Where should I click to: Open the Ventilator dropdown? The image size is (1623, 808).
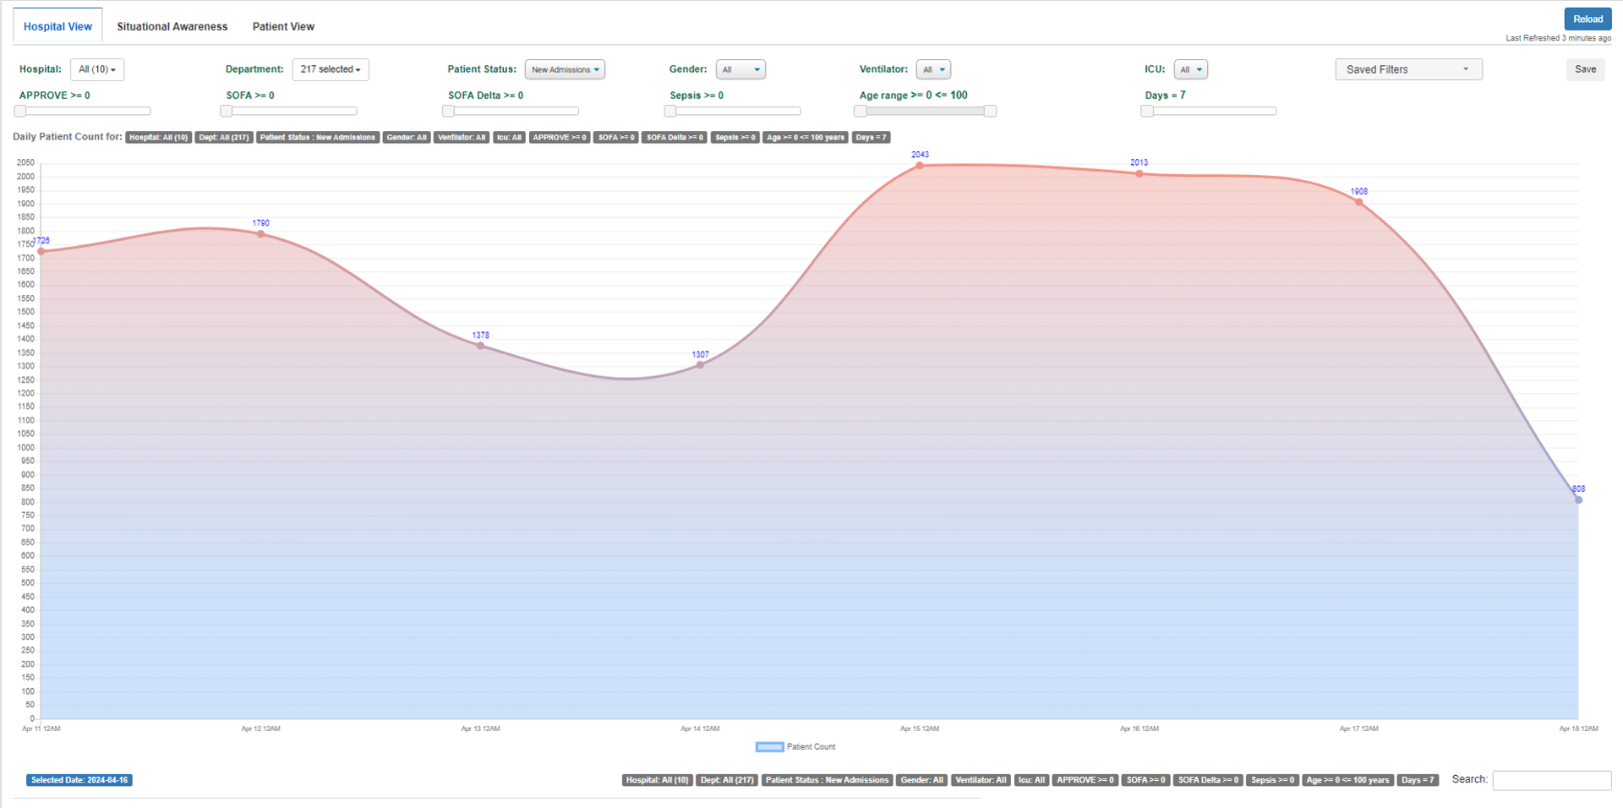(x=933, y=69)
